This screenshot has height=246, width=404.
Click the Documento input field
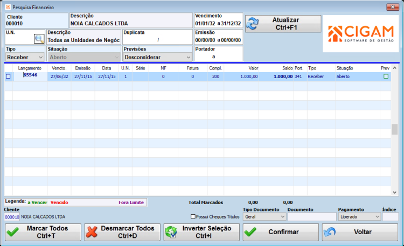[312, 216]
